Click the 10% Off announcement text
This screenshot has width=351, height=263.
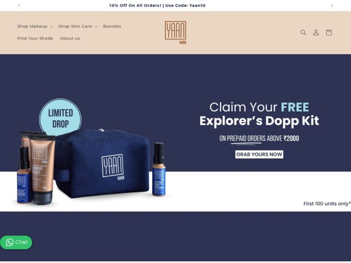pos(157,5)
